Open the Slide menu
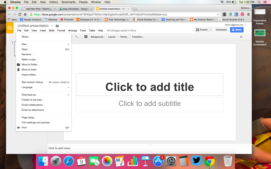Screen dimensions: 271x169 coord(52,30)
